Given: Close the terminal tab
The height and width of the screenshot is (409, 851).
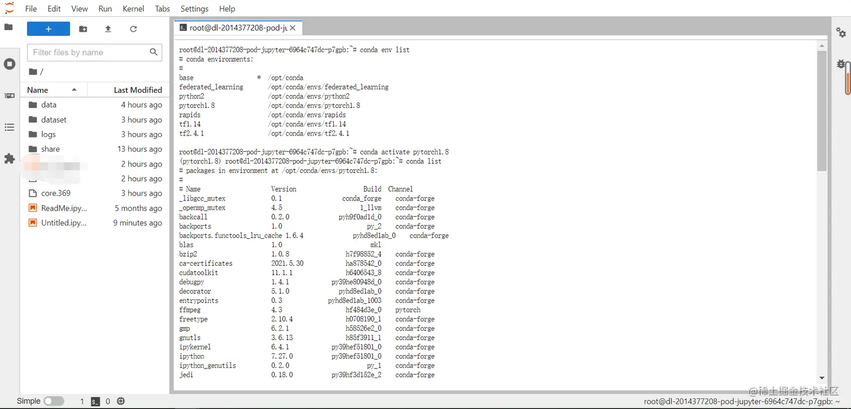Looking at the screenshot, I should point(293,28).
